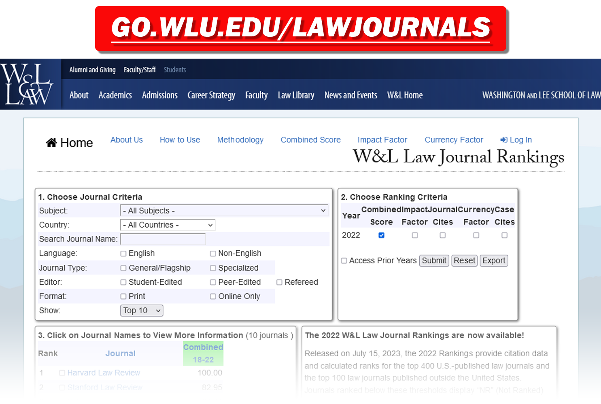Uncheck the 2022 Combined Score checkbox
The height and width of the screenshot is (404, 601).
381,235
